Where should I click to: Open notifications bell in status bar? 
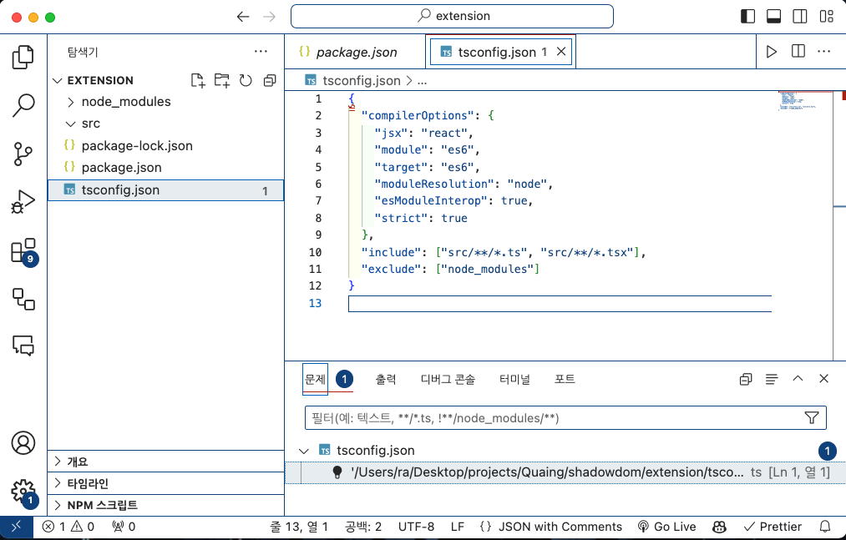click(825, 527)
